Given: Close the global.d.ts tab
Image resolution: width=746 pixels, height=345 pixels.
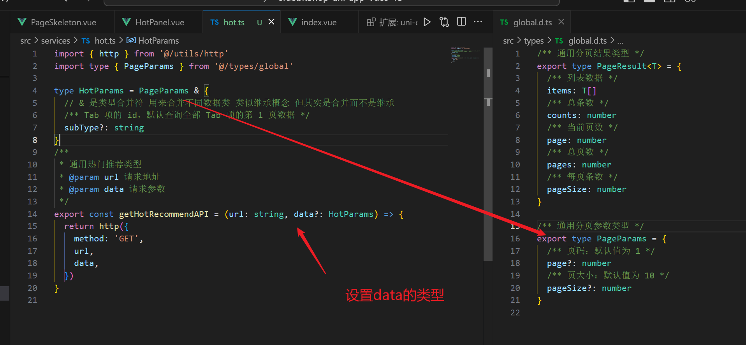Looking at the screenshot, I should (x=561, y=22).
